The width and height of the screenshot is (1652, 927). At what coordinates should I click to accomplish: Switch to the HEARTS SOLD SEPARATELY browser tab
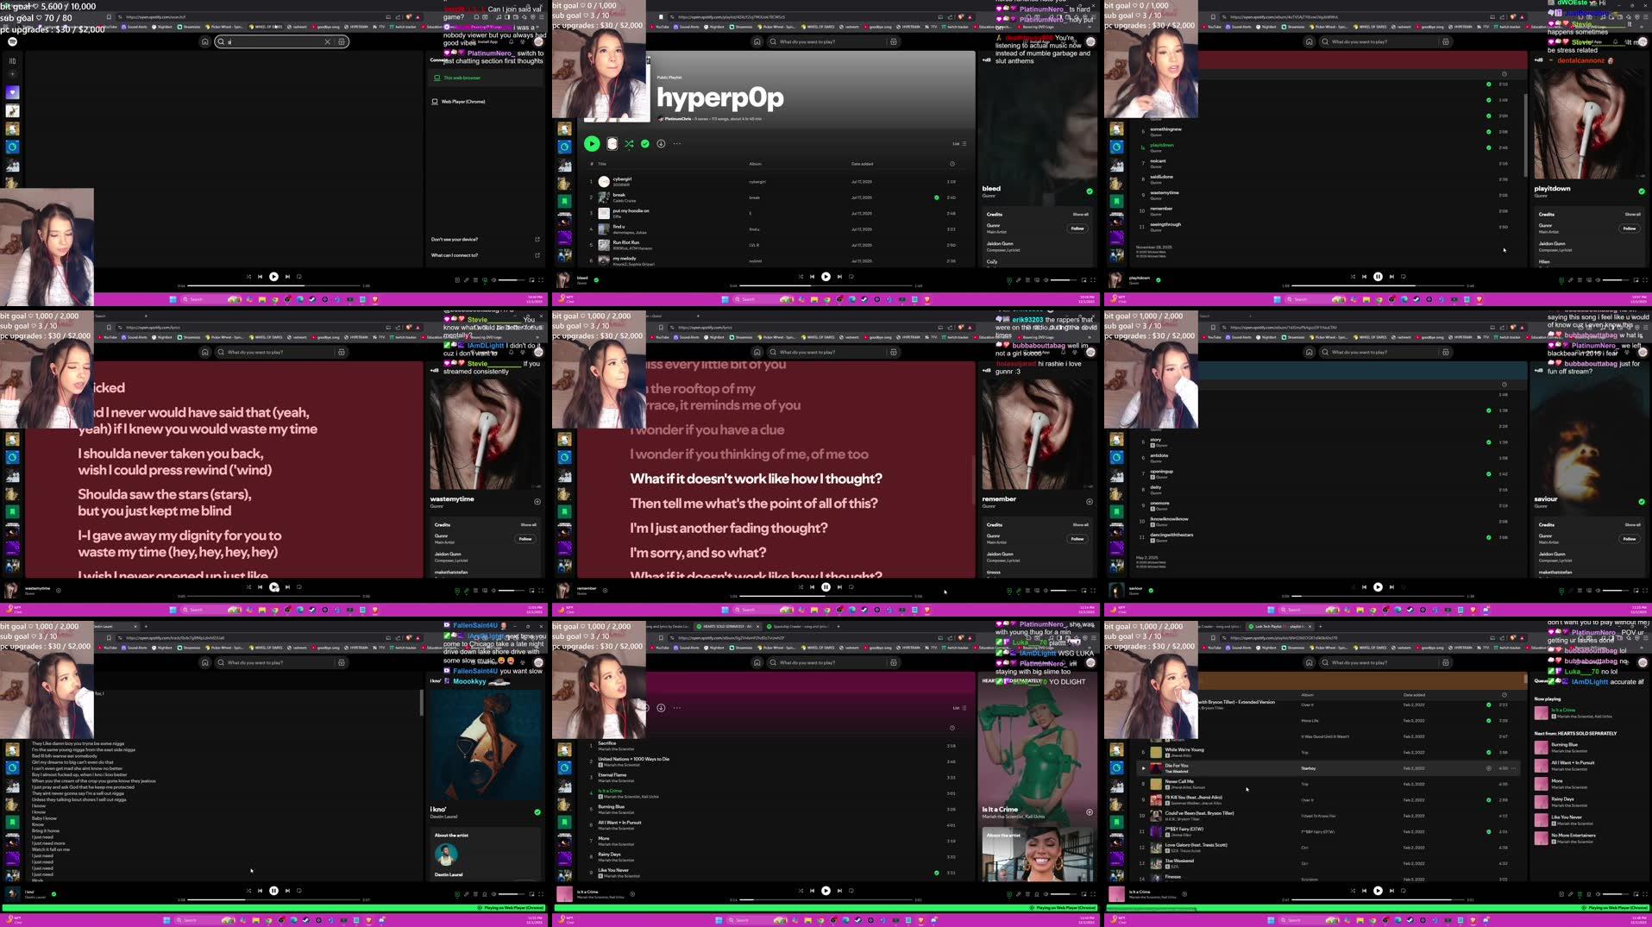(x=725, y=627)
